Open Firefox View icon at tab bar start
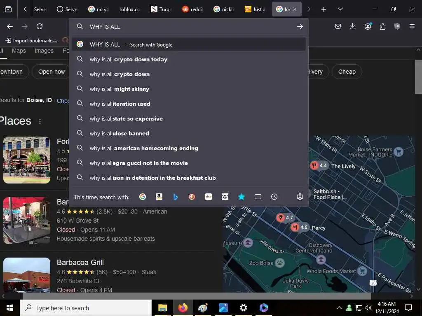Image resolution: width=422 pixels, height=316 pixels. (8, 9)
